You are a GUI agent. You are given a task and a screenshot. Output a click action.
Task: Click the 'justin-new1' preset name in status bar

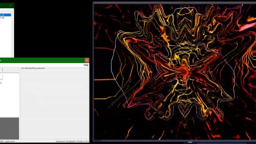10,141
